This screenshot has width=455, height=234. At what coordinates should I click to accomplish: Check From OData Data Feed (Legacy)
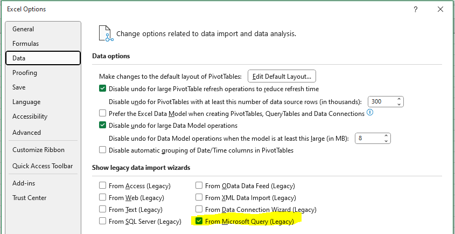(199, 185)
